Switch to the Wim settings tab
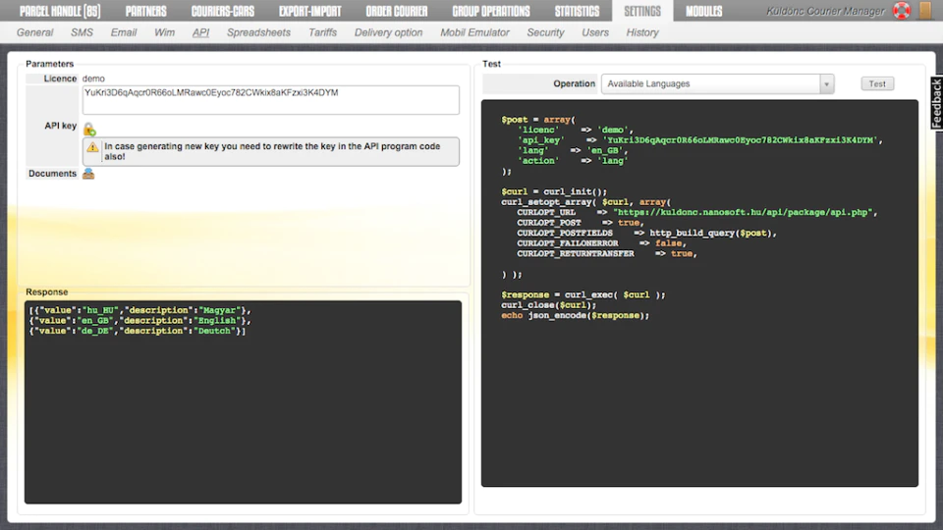 coord(164,32)
